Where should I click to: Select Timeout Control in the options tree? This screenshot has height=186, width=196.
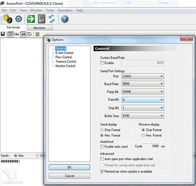66,61
